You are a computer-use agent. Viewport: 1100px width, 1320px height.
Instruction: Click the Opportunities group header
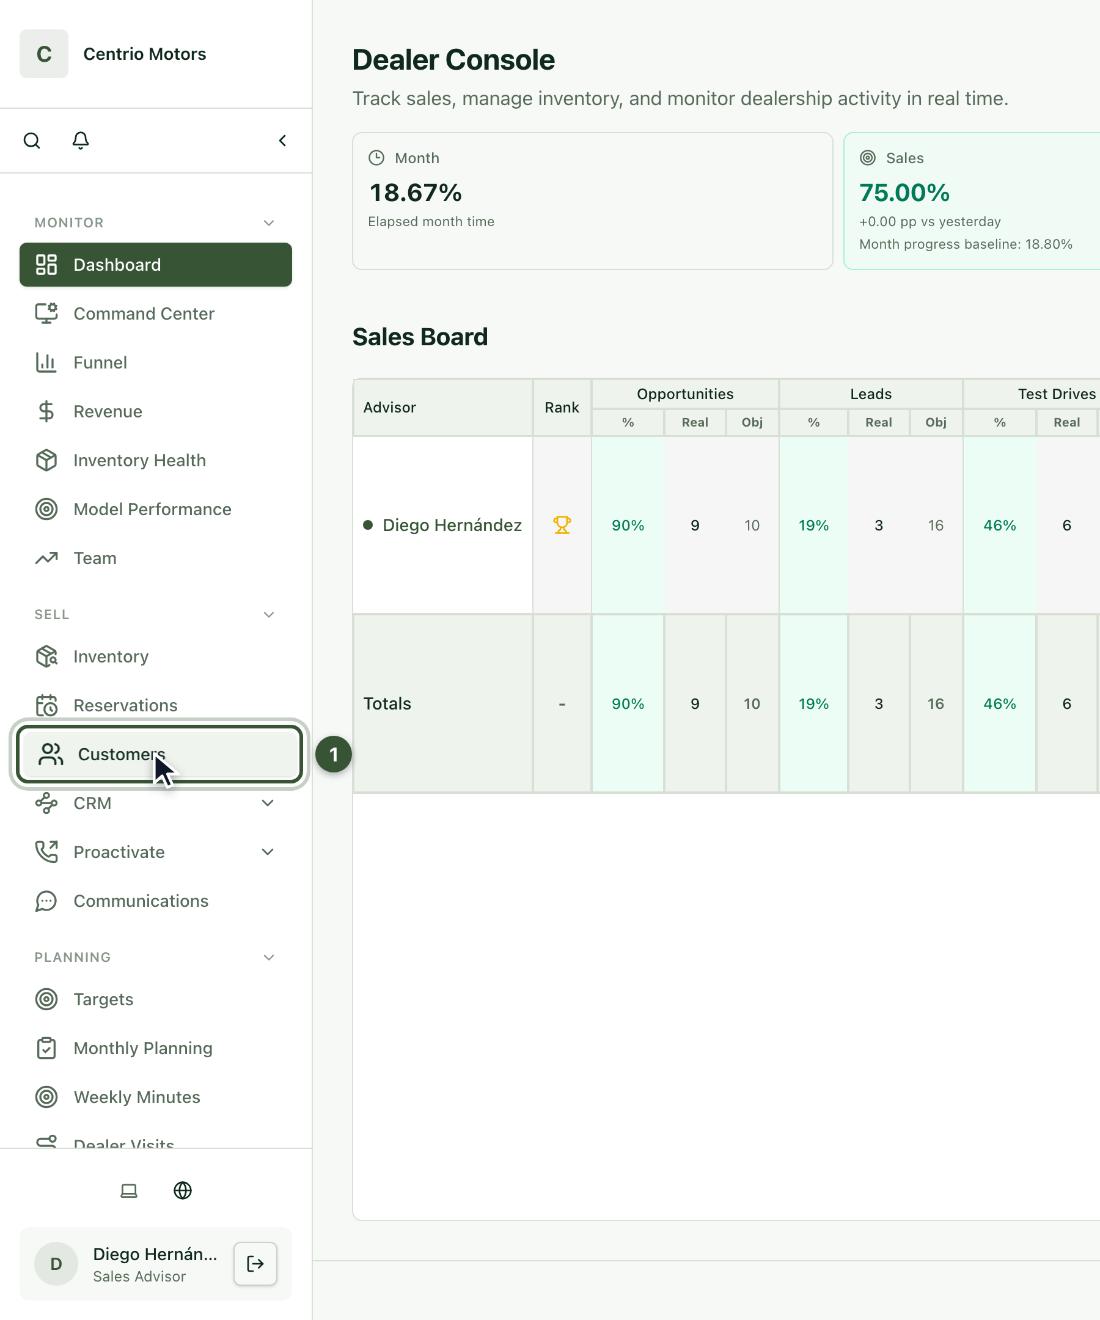685,394
